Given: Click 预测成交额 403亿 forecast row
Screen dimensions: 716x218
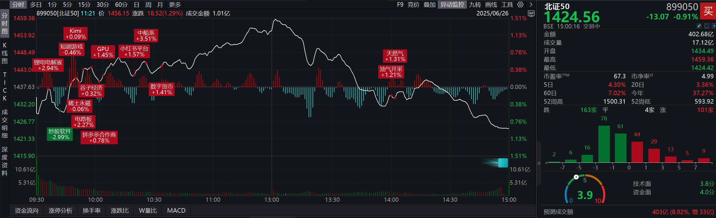Looking at the screenshot, I should (629, 212).
